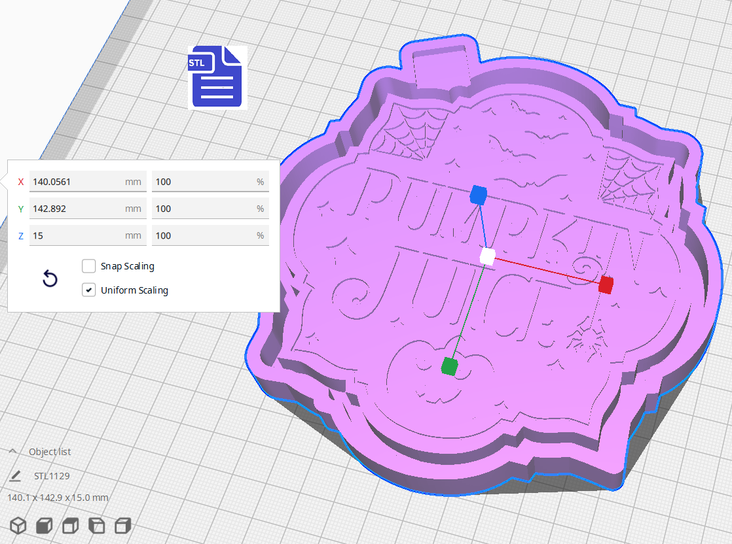Click the pencil icon beside STL1129
This screenshot has width=732, height=544.
(x=16, y=476)
